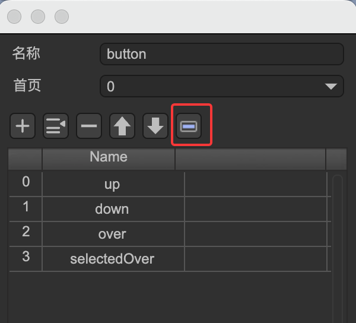The height and width of the screenshot is (323, 356).
Task: Click the Name column header
Action: 109,157
